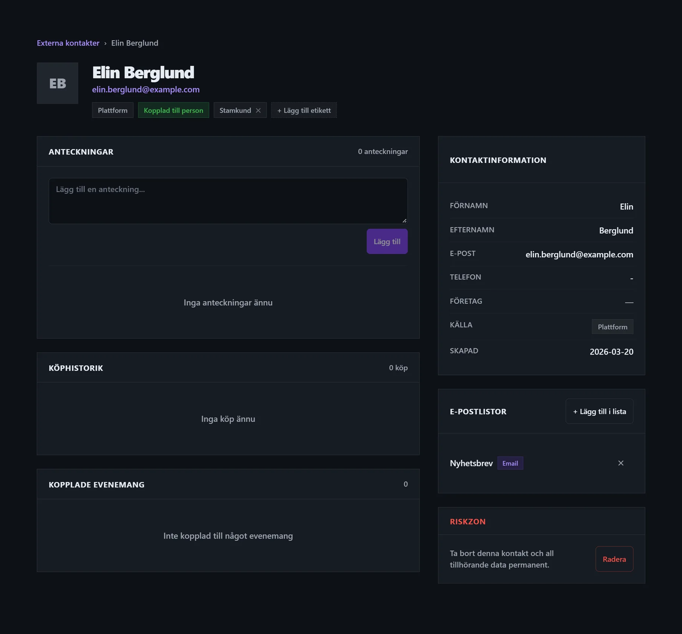
Task: Click 'Inga köp ännu' message
Action: click(x=228, y=419)
